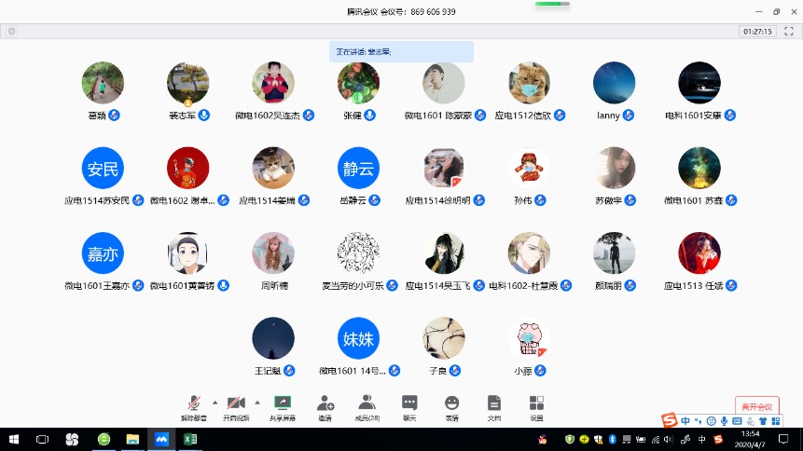Start screen sharing with 共享屏幕
This screenshot has width=803, height=451.
(x=282, y=406)
